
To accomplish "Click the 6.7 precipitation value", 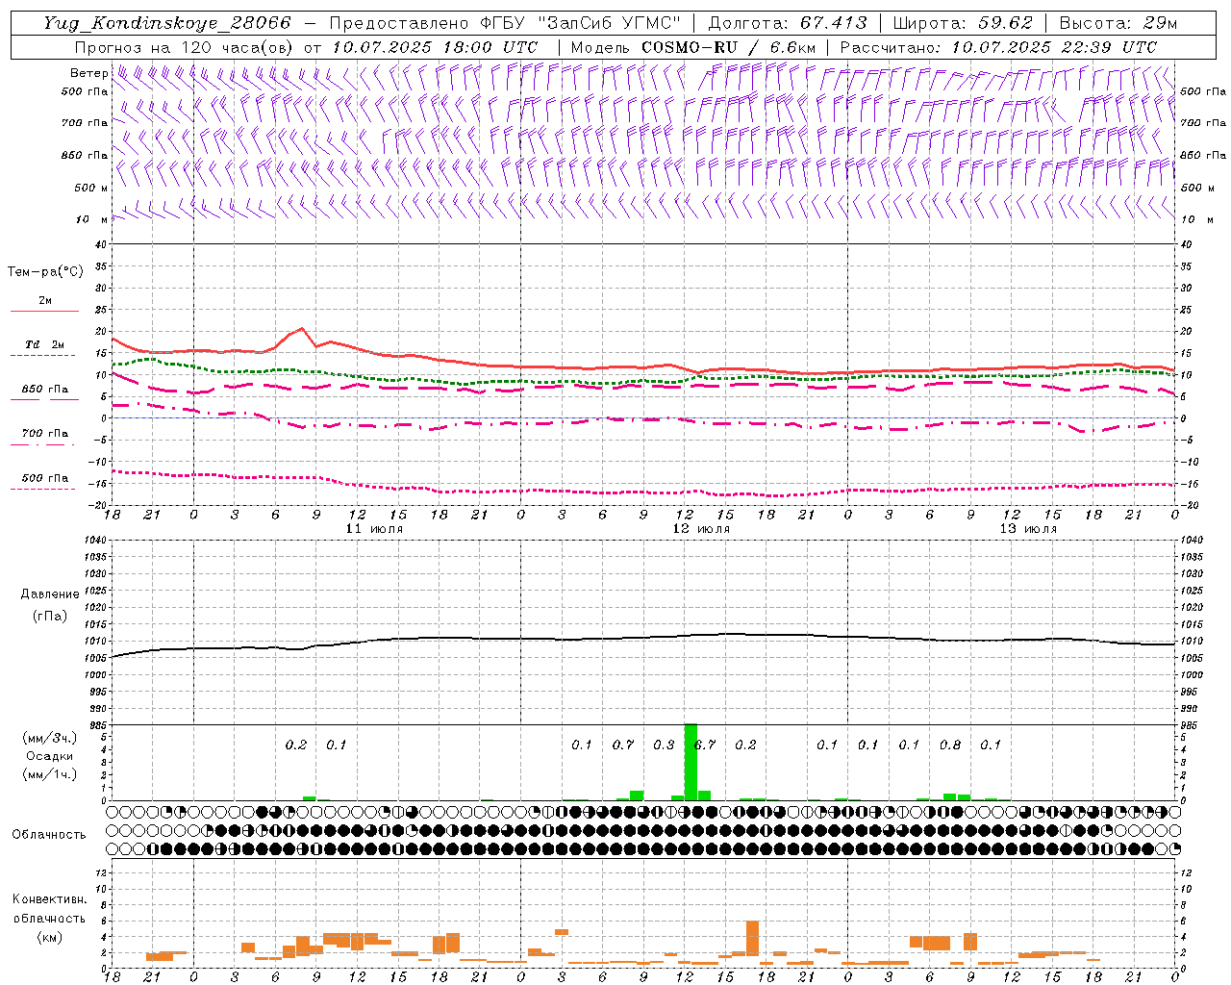I will point(705,745).
